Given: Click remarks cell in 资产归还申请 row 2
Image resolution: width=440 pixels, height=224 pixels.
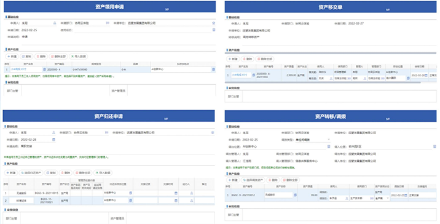Looking at the screenshot, I should [204, 201].
